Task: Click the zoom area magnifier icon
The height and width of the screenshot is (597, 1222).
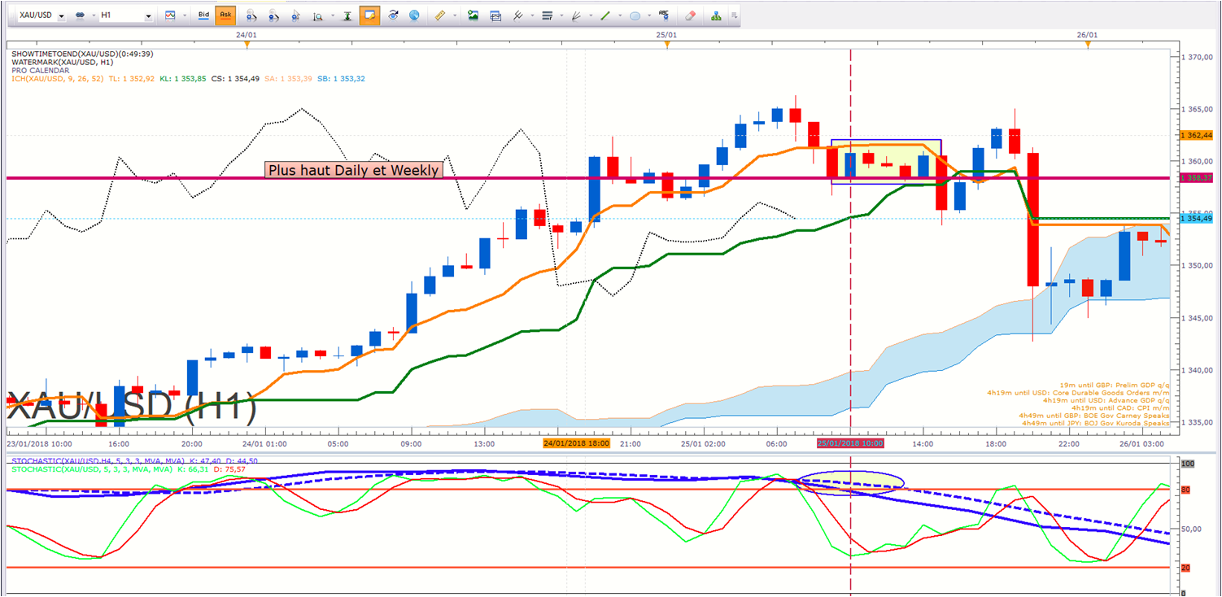Action: pyautogui.click(x=317, y=15)
